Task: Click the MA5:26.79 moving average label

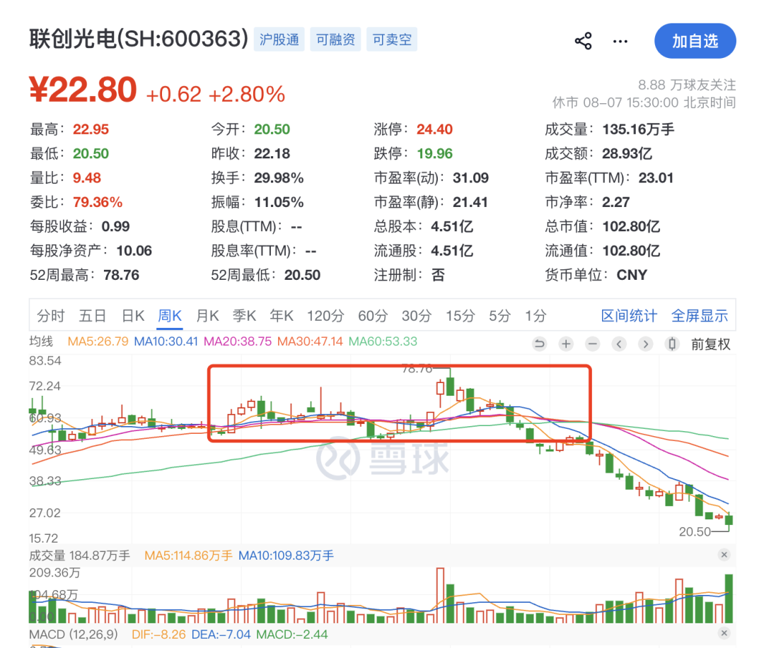Action: click(98, 341)
